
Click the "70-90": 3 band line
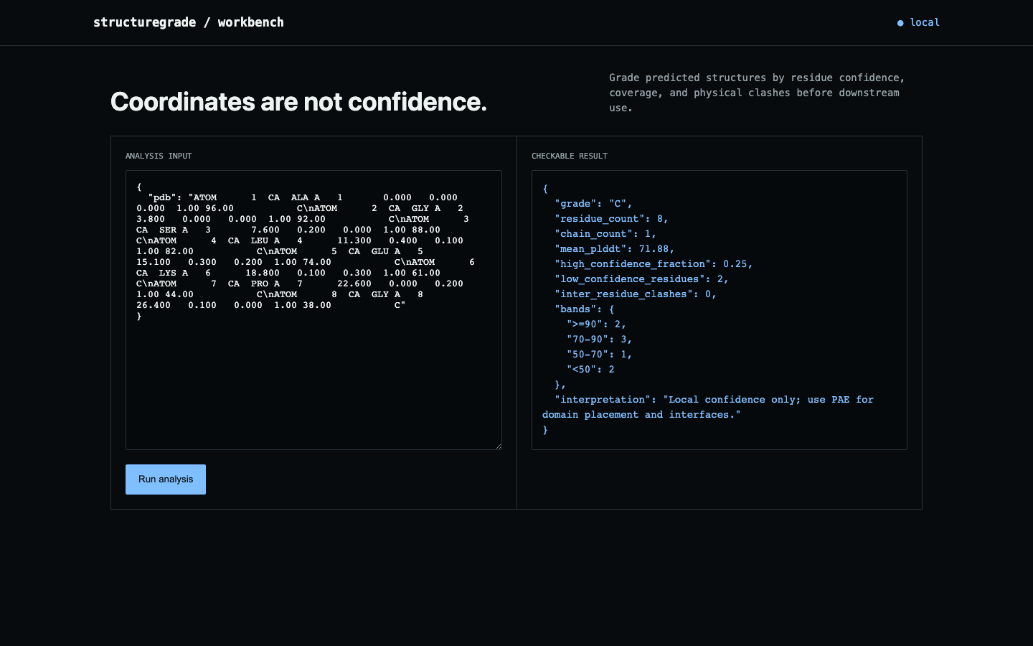pyautogui.click(x=599, y=340)
